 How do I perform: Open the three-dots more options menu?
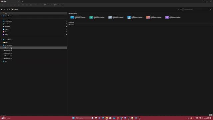coord(63,5)
